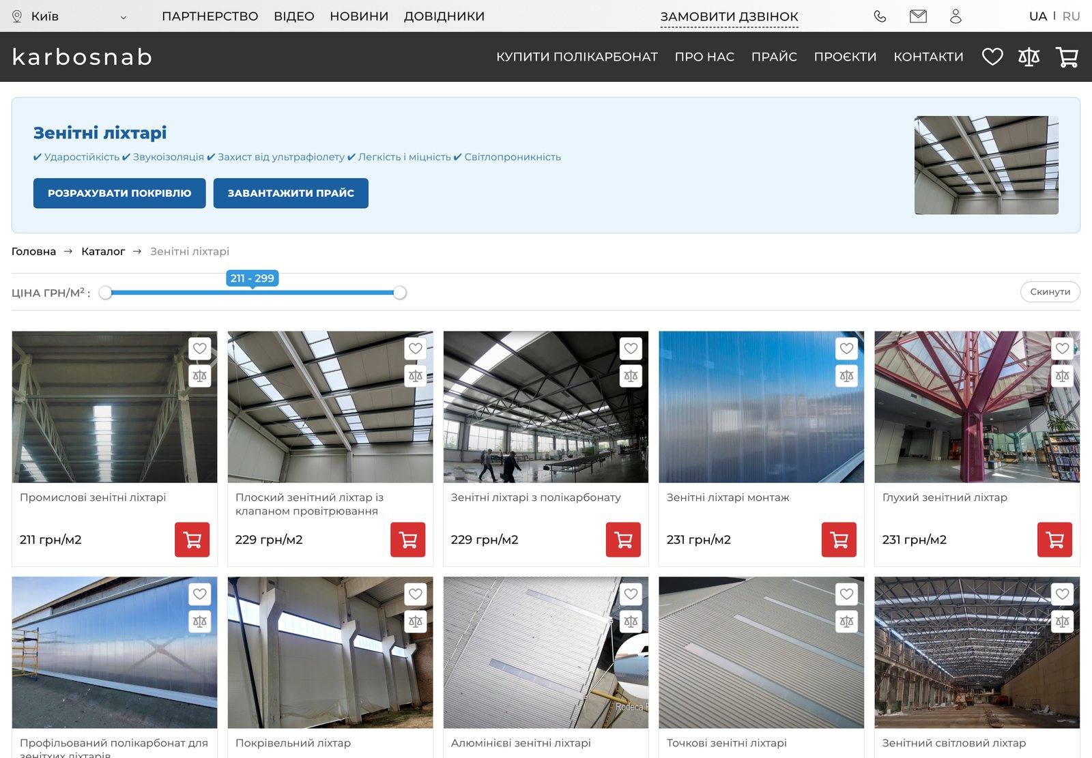Image resolution: width=1092 pixels, height=758 pixels.
Task: Open Алюмінієві зенітні ліхтарі title
Action: pos(521,743)
